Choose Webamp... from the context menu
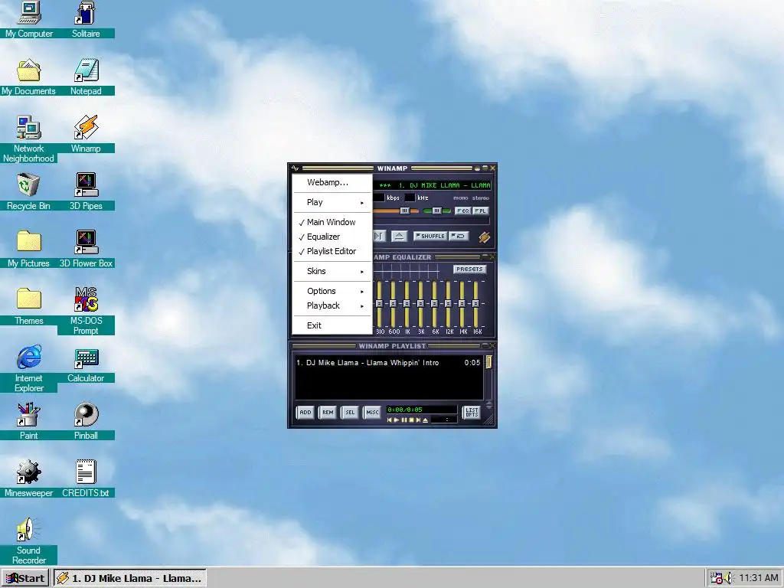The image size is (784, 588). point(332,182)
